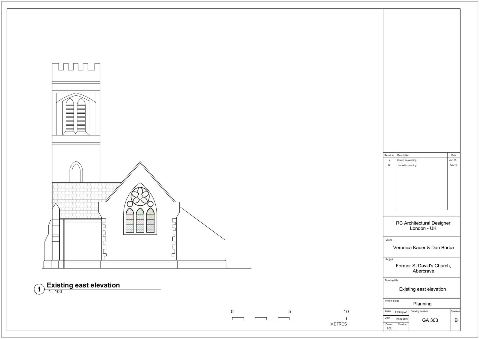
Task: Click the date 22.02.2026 in title block
Action: [402, 319]
